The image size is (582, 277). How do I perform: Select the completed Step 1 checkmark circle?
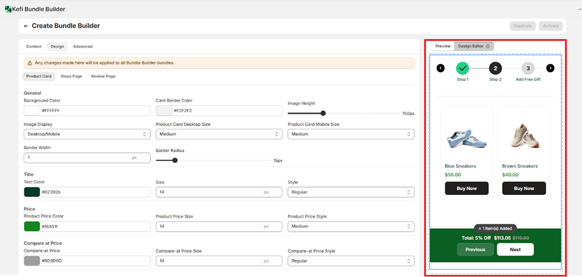463,68
